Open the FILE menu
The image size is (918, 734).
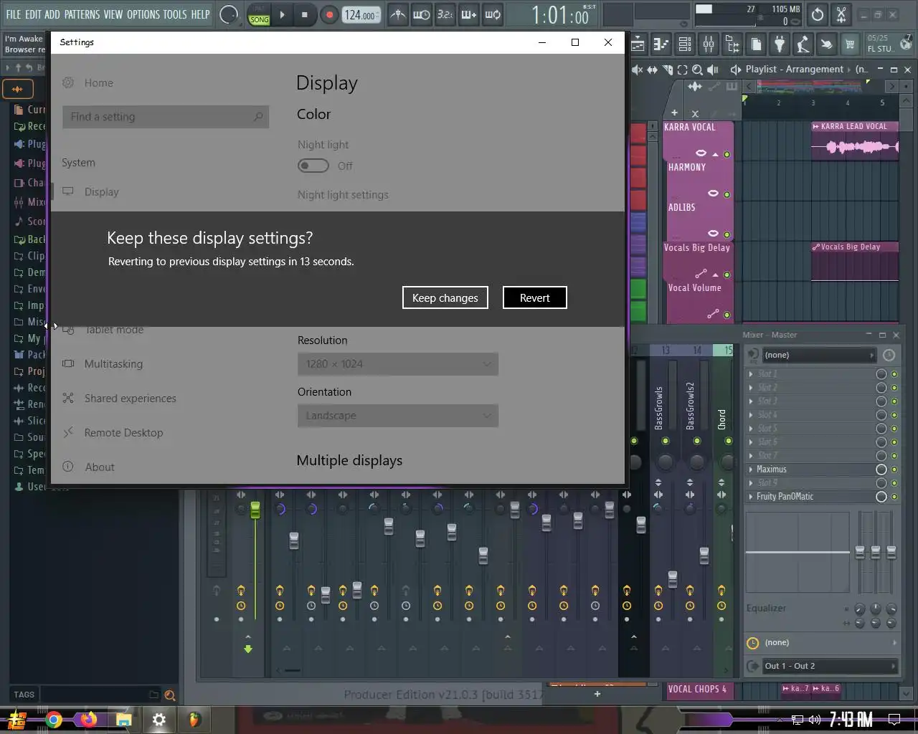point(14,14)
